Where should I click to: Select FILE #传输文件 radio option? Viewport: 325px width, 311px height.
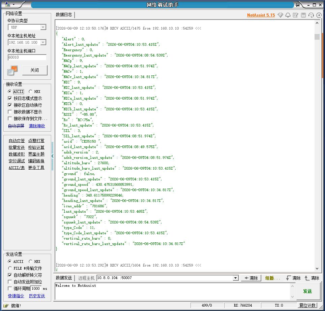coord(9,268)
